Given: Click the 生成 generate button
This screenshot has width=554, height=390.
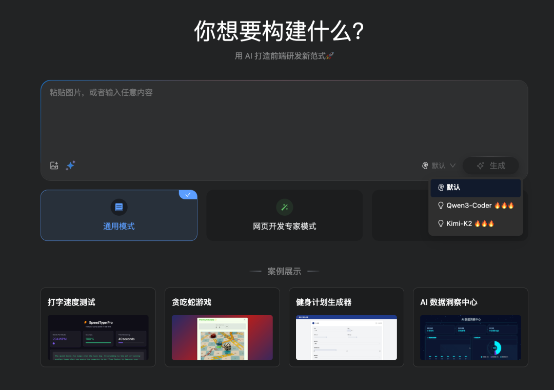Looking at the screenshot, I should tap(491, 166).
